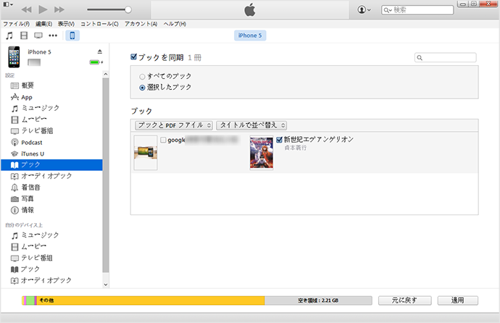Check the google book checkbox
The height and width of the screenshot is (323, 500).
coord(163,140)
